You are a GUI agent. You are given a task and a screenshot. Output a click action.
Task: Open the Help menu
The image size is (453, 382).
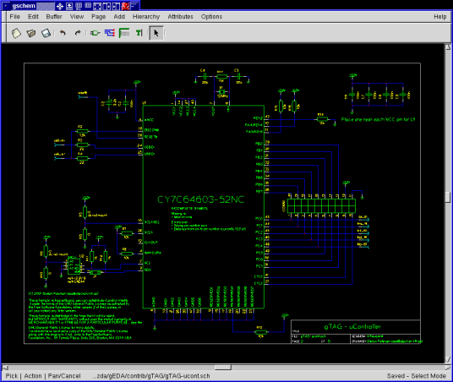(440, 16)
